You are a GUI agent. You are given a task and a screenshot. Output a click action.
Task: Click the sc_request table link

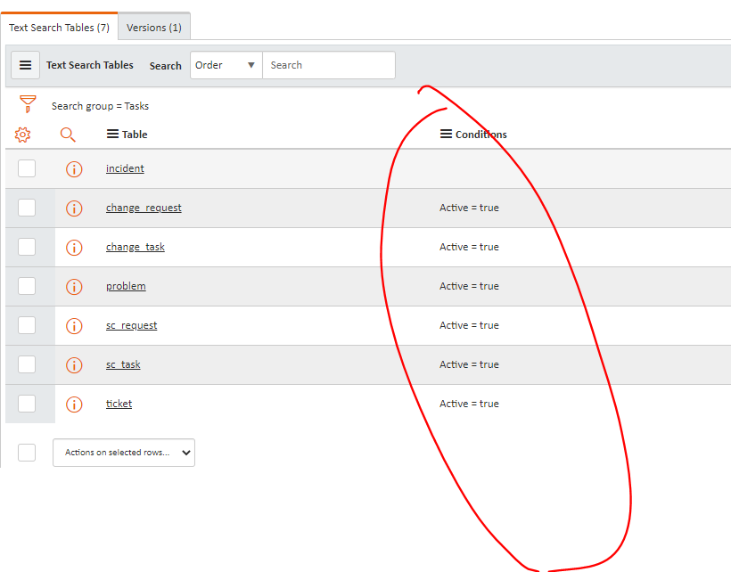click(x=131, y=325)
